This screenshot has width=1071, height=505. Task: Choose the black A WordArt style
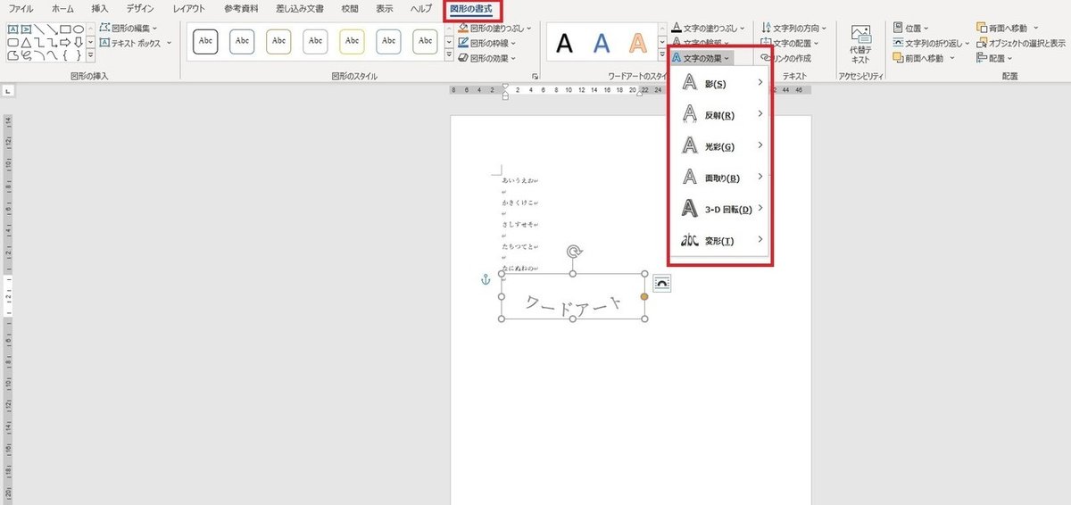click(564, 43)
